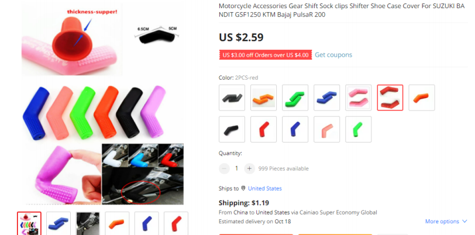The image size is (475, 235).
Task: Open the Get coupons link
Action: tap(333, 55)
